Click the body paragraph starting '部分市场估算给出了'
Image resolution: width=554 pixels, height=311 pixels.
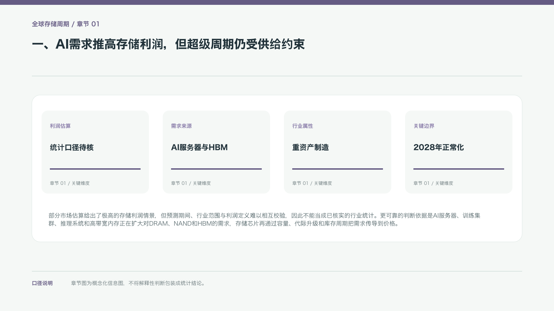coord(265,219)
